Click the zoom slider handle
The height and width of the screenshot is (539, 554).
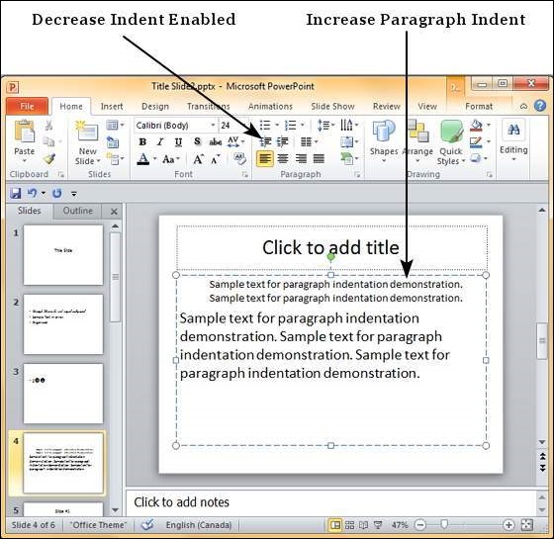[x=444, y=524]
